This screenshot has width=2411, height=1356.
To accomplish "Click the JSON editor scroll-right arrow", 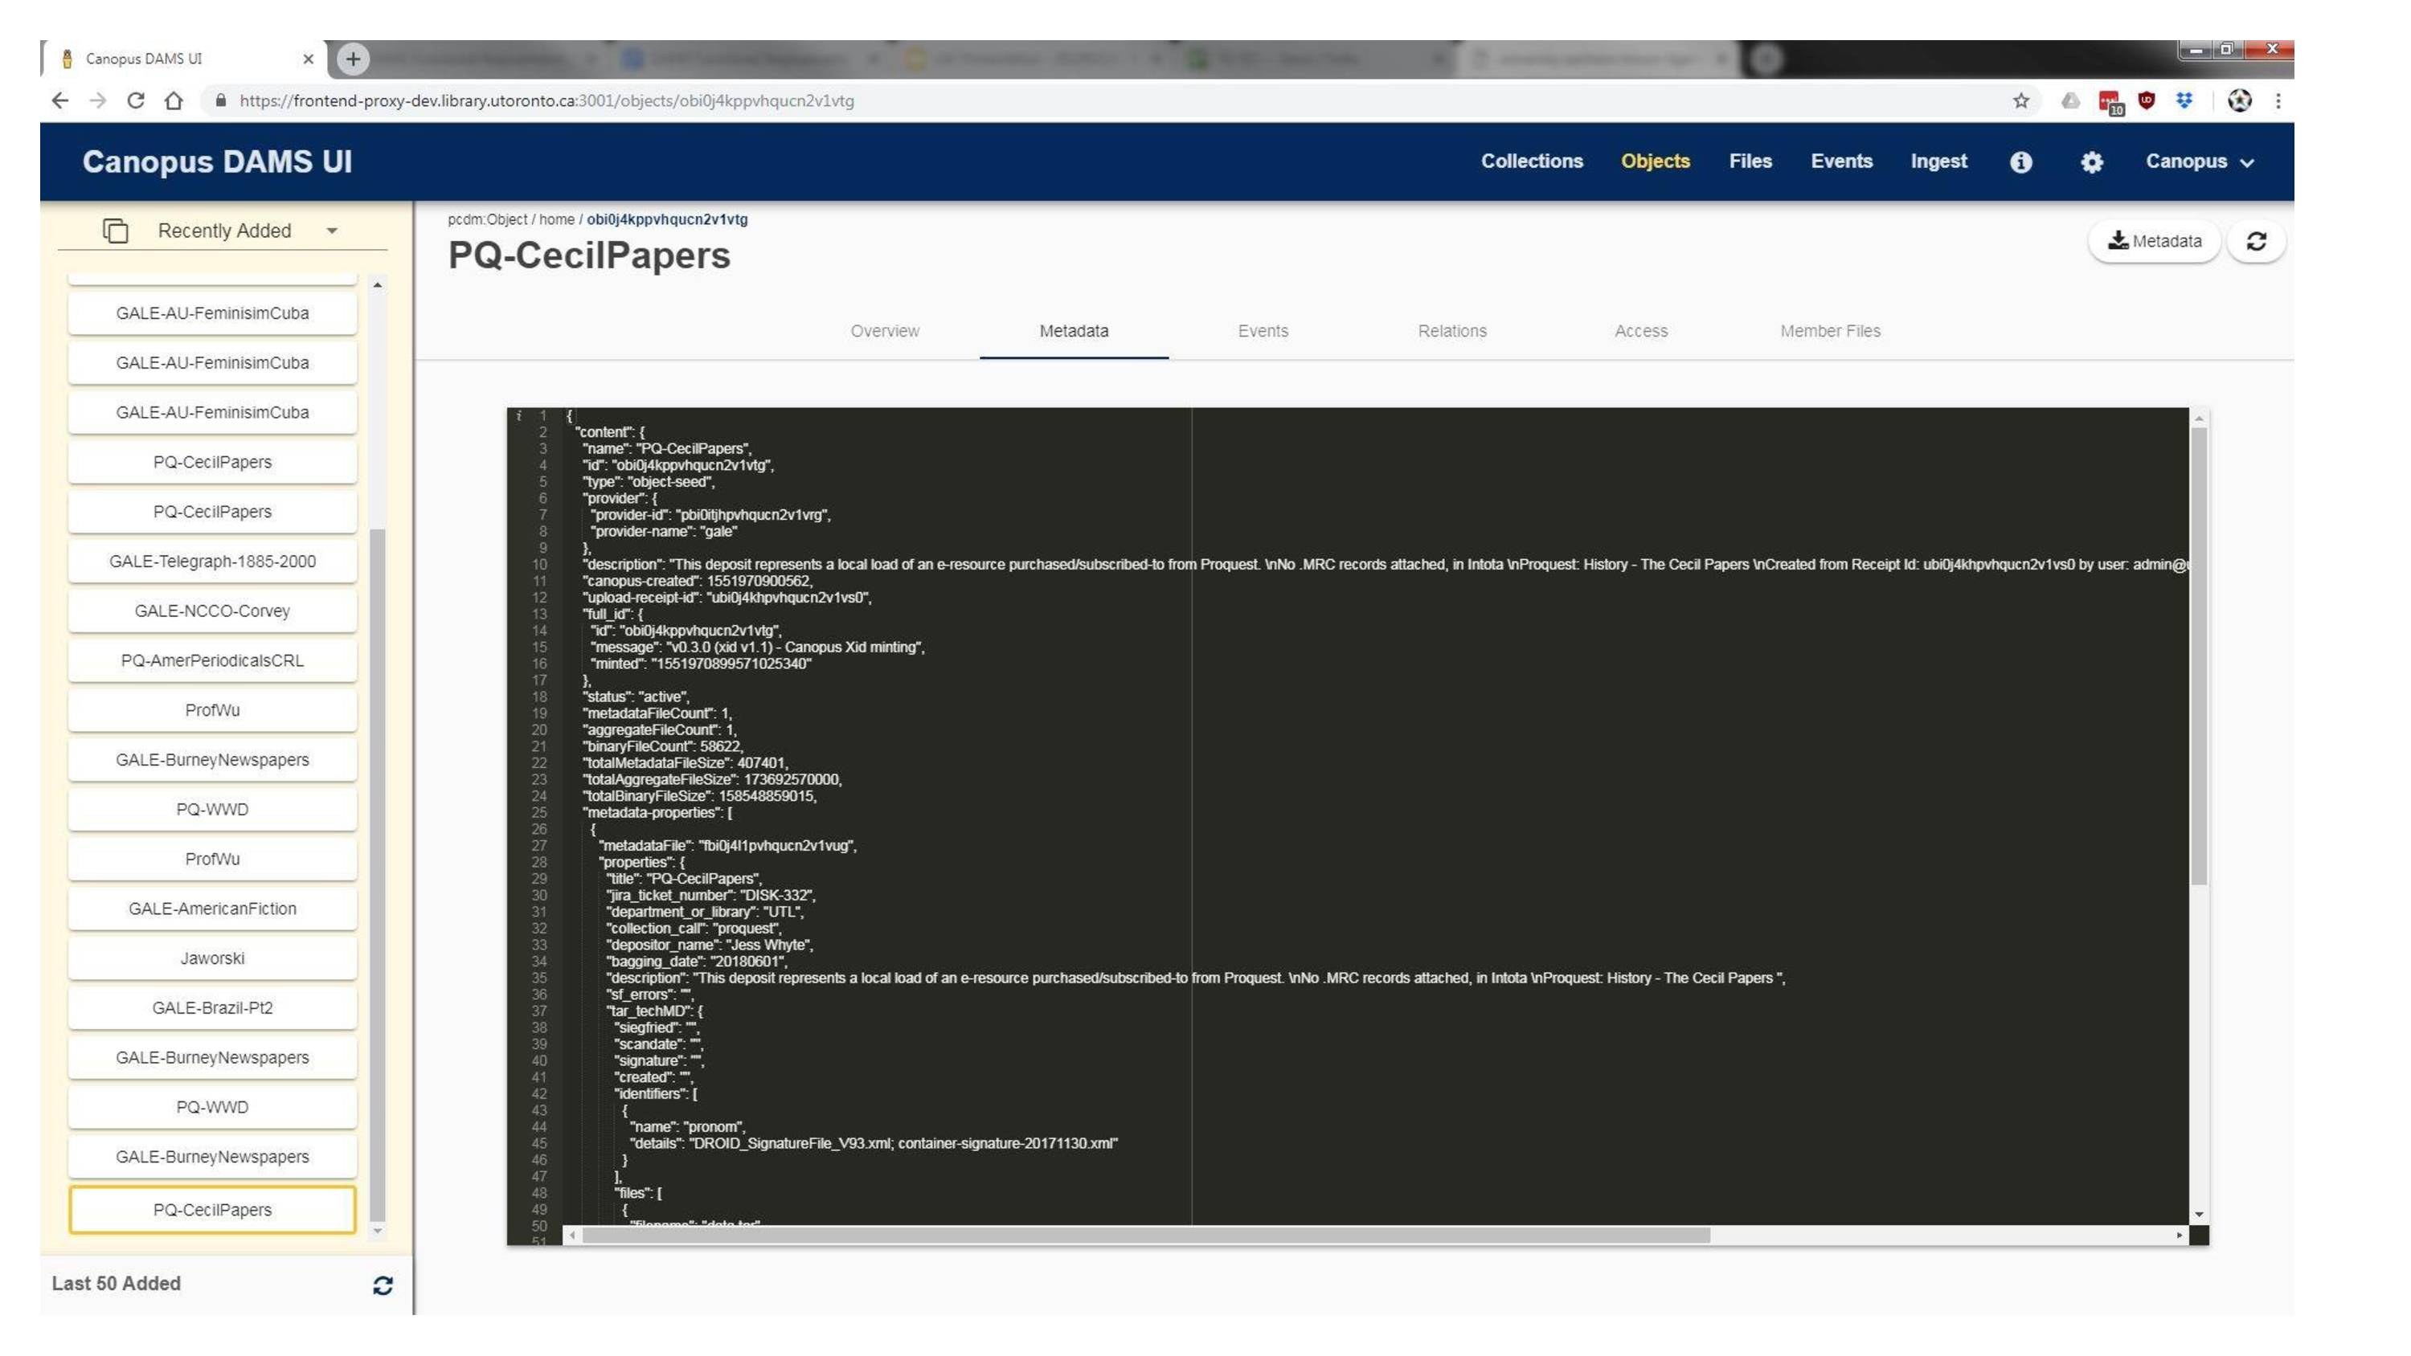I will coord(2180,1236).
